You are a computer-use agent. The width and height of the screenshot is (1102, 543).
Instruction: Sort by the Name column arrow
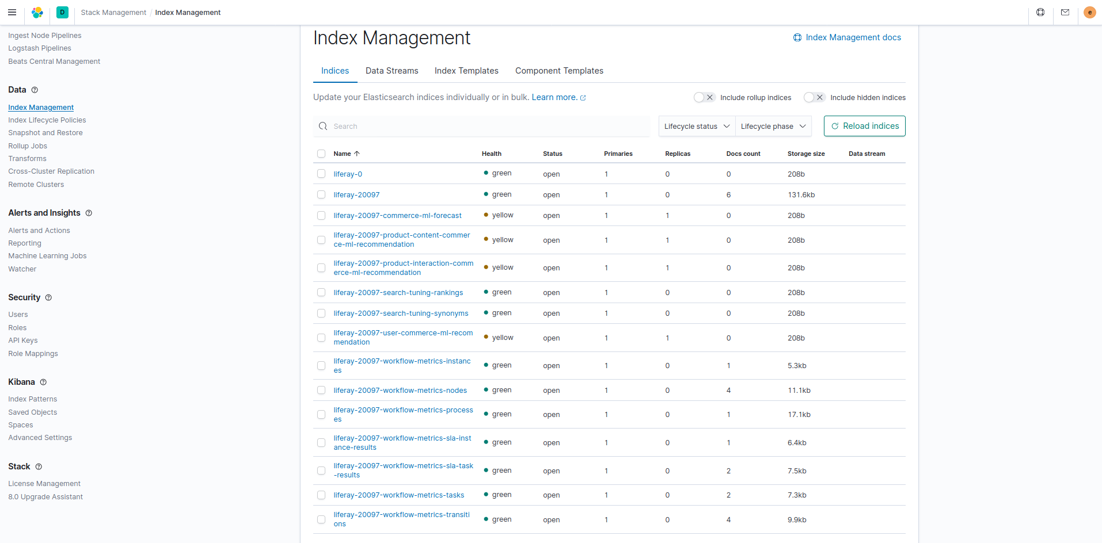tap(357, 154)
